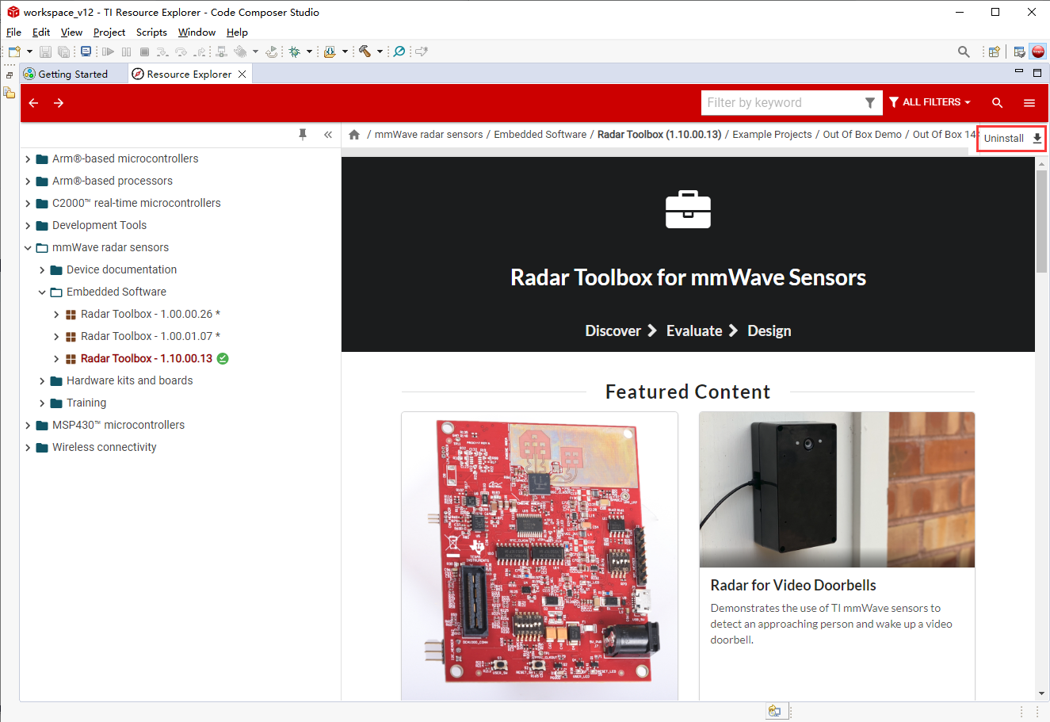Open the Build hammer dropdown arrow
Image resolution: width=1050 pixels, height=722 pixels.
coord(380,52)
